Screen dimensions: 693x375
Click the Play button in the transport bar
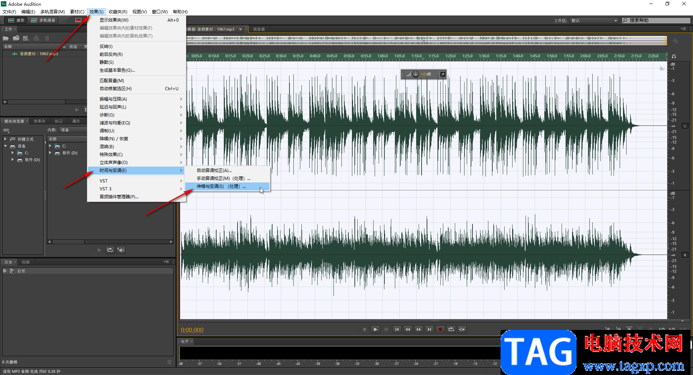(375, 329)
